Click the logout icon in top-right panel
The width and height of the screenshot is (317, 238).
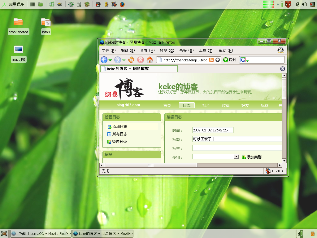pos(313,4)
